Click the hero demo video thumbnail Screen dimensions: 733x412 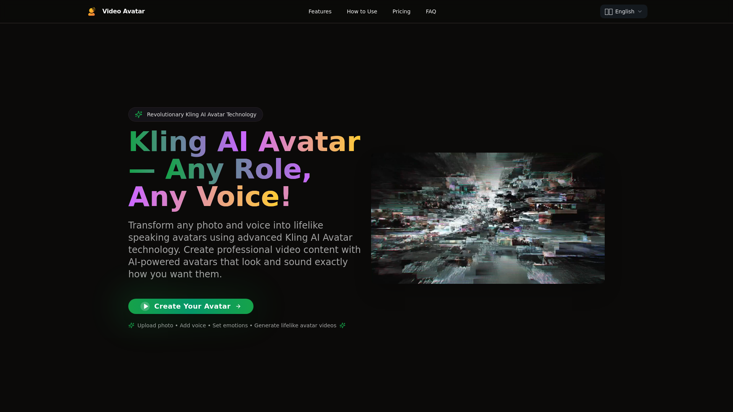click(488, 218)
